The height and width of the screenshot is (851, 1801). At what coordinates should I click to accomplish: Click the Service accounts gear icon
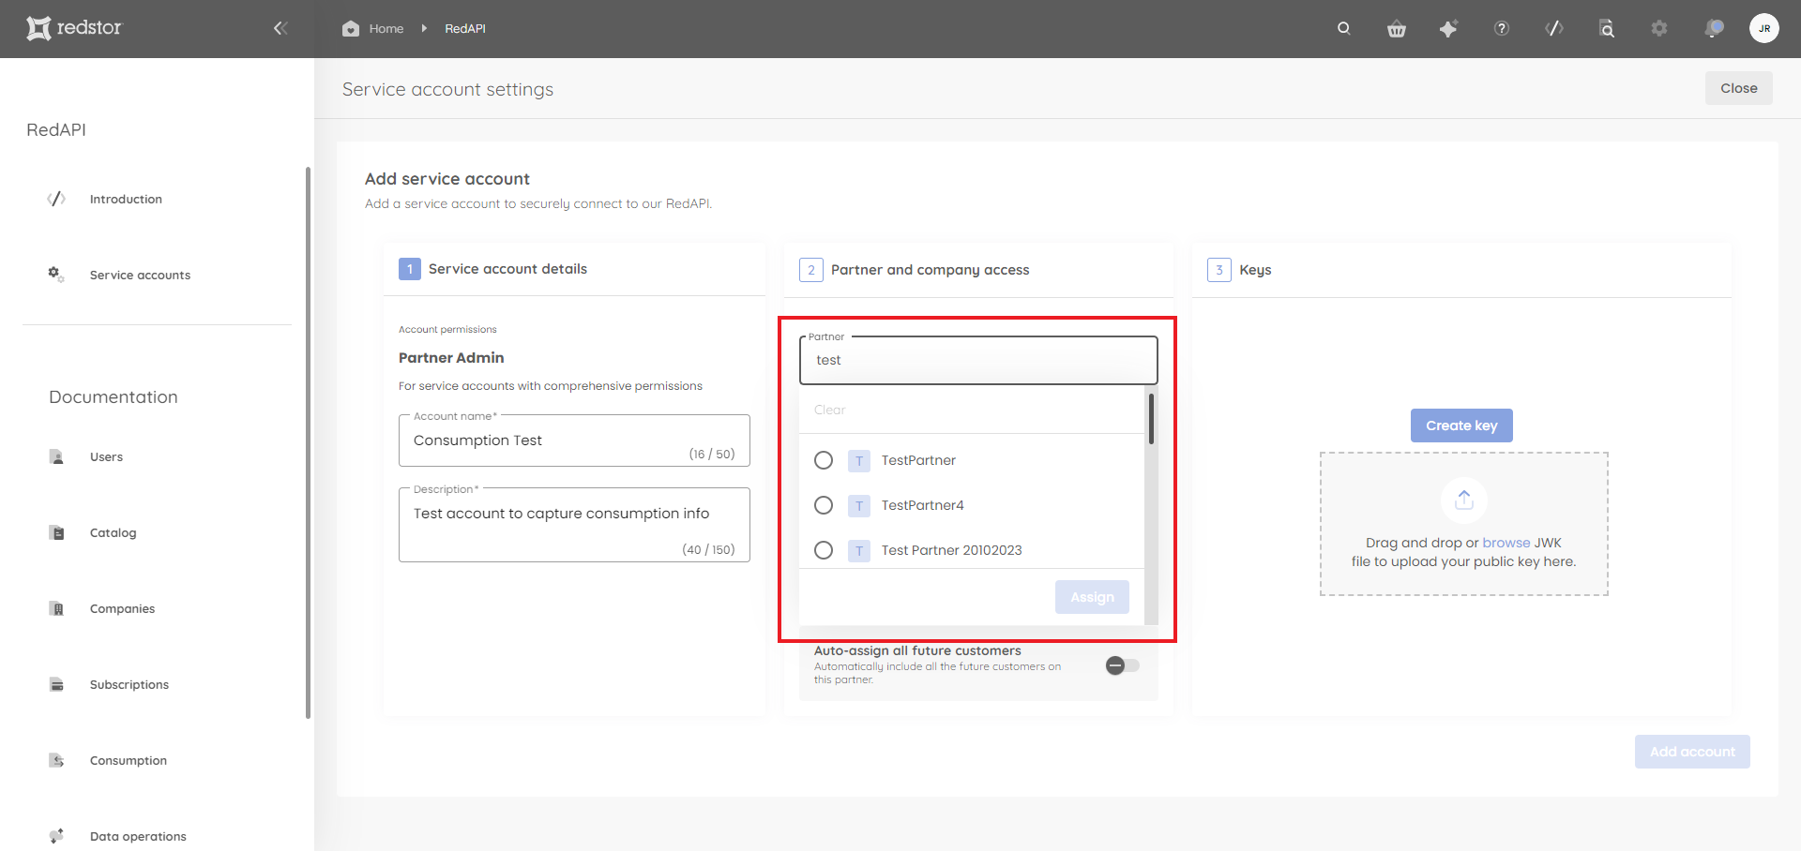(56, 275)
